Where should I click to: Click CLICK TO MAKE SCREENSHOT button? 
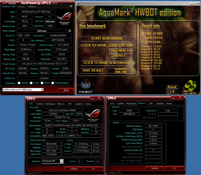coord(107,63)
